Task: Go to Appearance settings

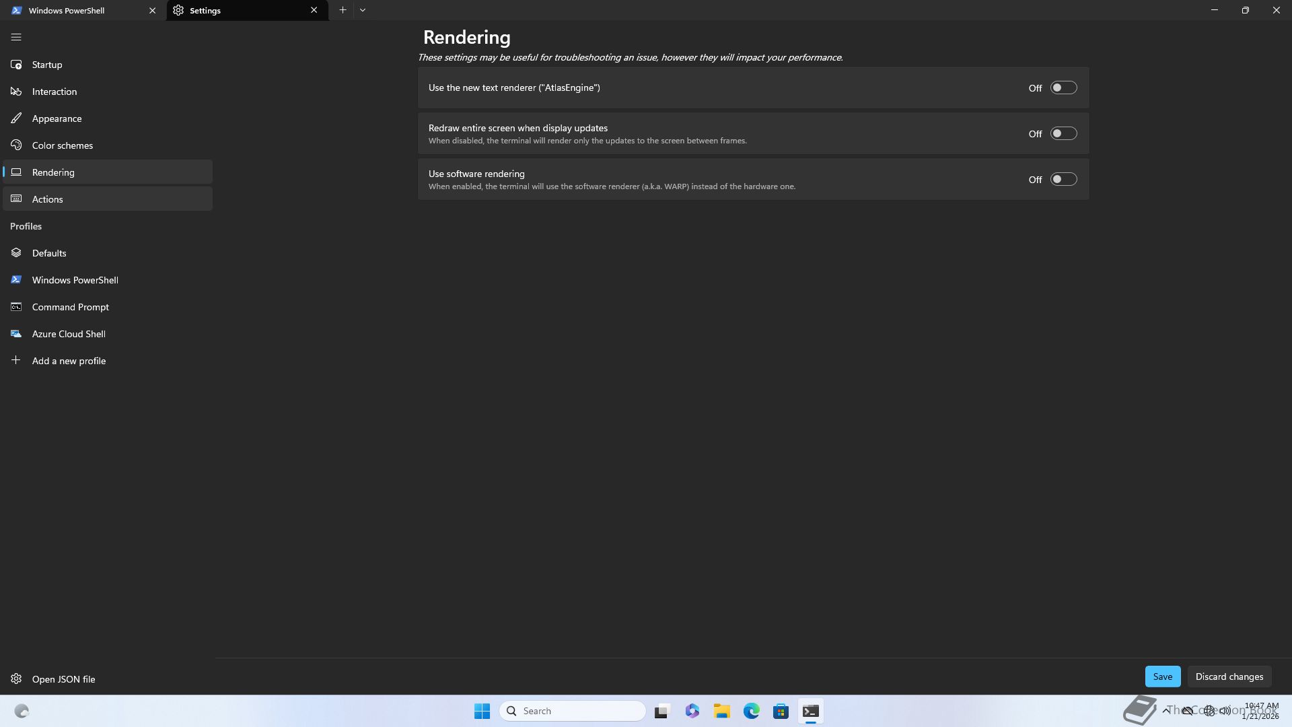Action: [57, 118]
